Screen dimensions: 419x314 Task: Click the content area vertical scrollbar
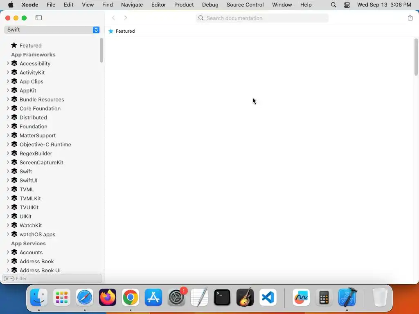click(x=416, y=57)
